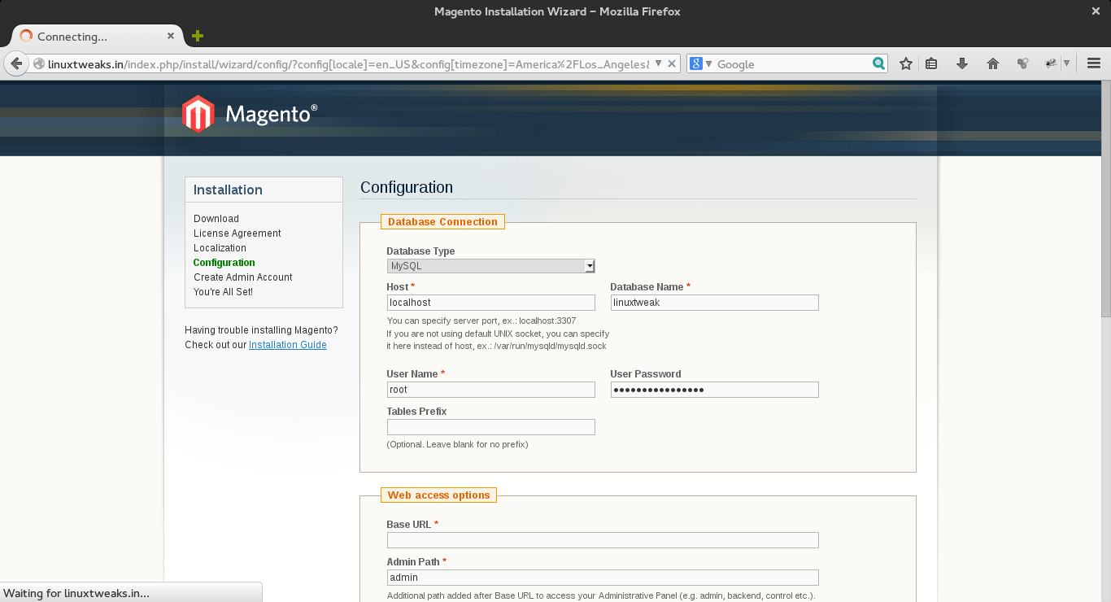Click the Web access options legend

pos(438,495)
